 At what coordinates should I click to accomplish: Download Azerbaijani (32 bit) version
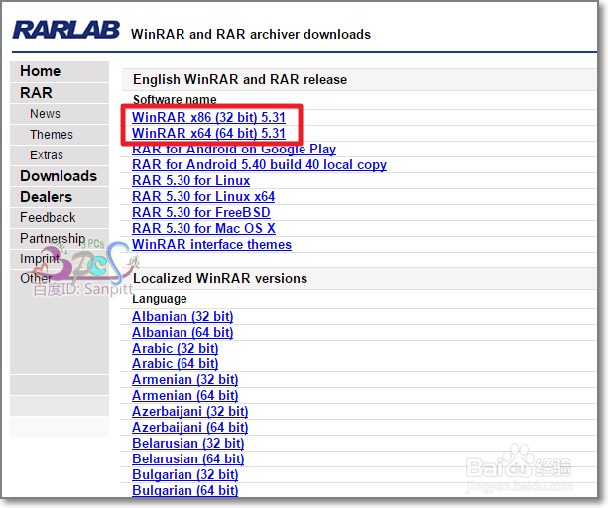point(190,412)
